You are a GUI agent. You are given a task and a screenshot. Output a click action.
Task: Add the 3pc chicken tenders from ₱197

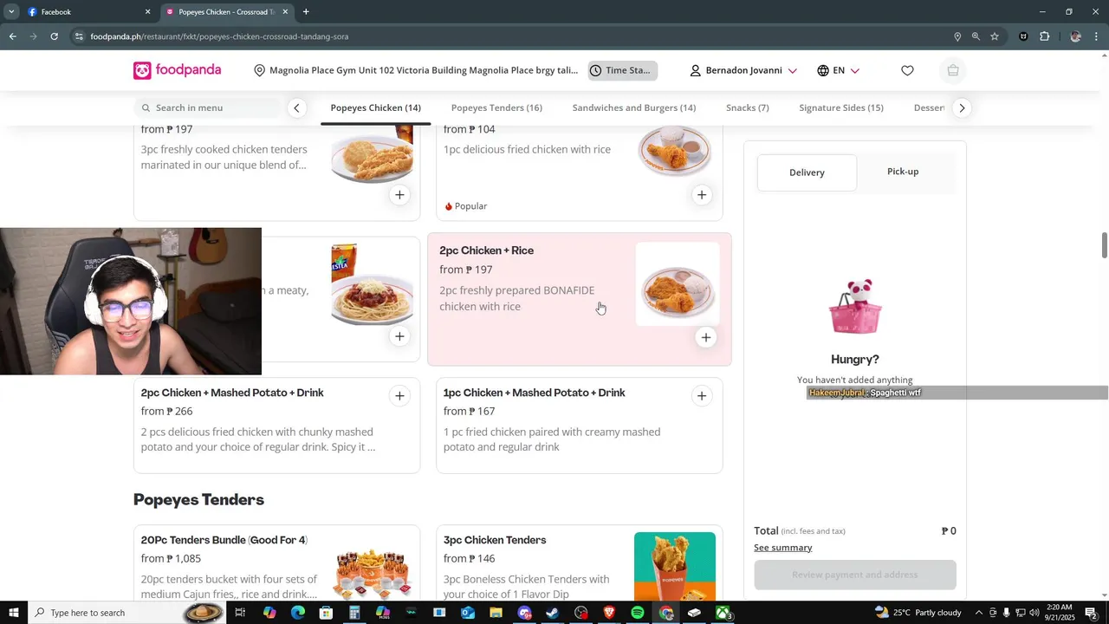pyautogui.click(x=399, y=195)
